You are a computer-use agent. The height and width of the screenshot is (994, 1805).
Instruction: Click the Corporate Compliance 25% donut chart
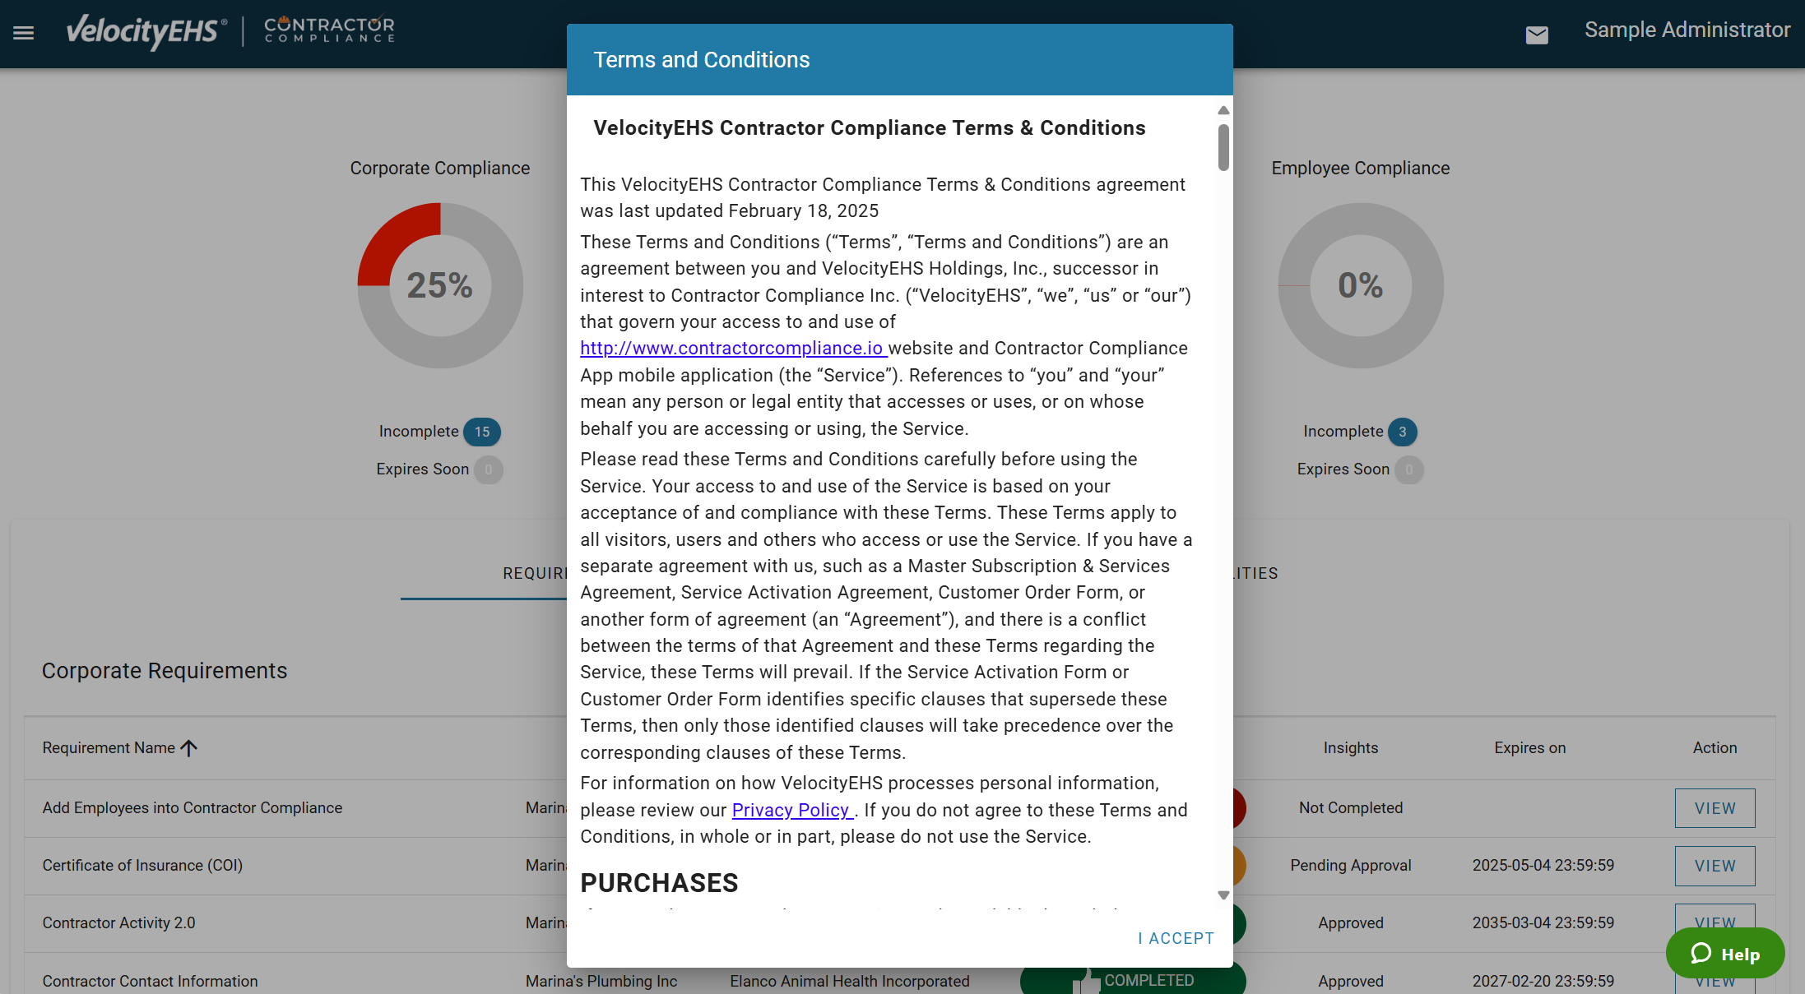pyautogui.click(x=440, y=285)
